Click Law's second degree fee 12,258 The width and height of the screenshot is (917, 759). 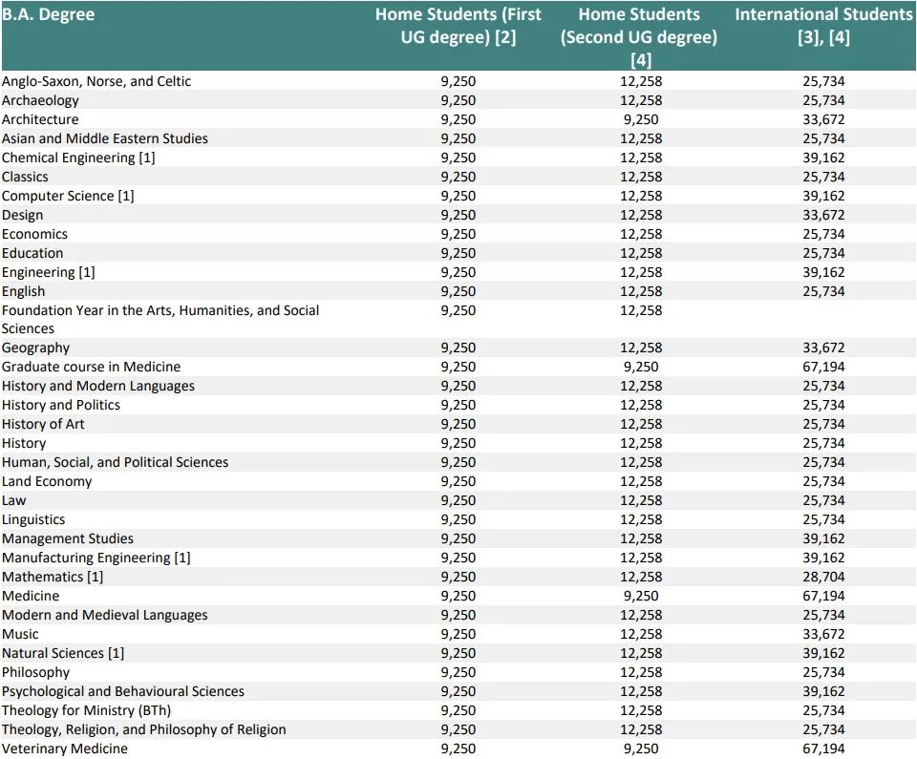point(641,500)
